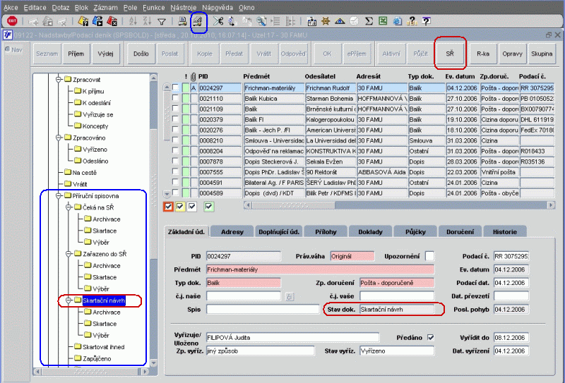Toggle the green filter checkbox below the list
The image size is (565, 383).
tap(208, 207)
